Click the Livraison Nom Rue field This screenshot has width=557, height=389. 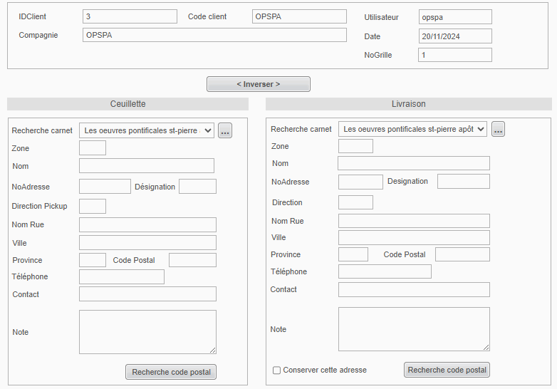tap(414, 221)
